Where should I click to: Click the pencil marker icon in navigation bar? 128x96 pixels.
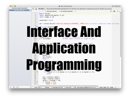111,11
